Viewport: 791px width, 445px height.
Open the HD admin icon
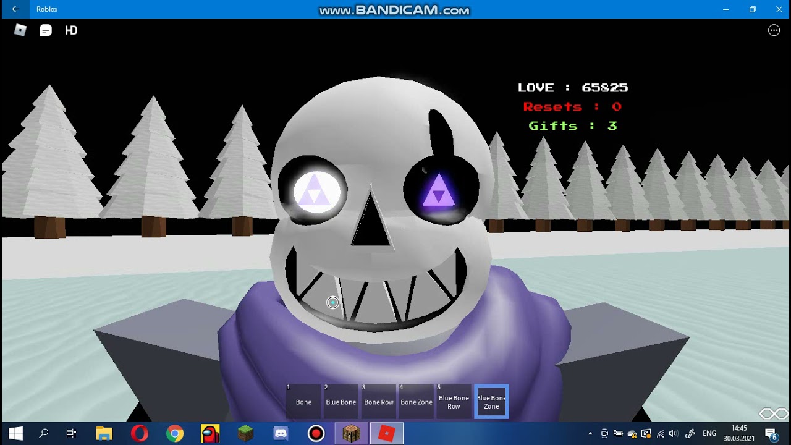pyautogui.click(x=71, y=30)
